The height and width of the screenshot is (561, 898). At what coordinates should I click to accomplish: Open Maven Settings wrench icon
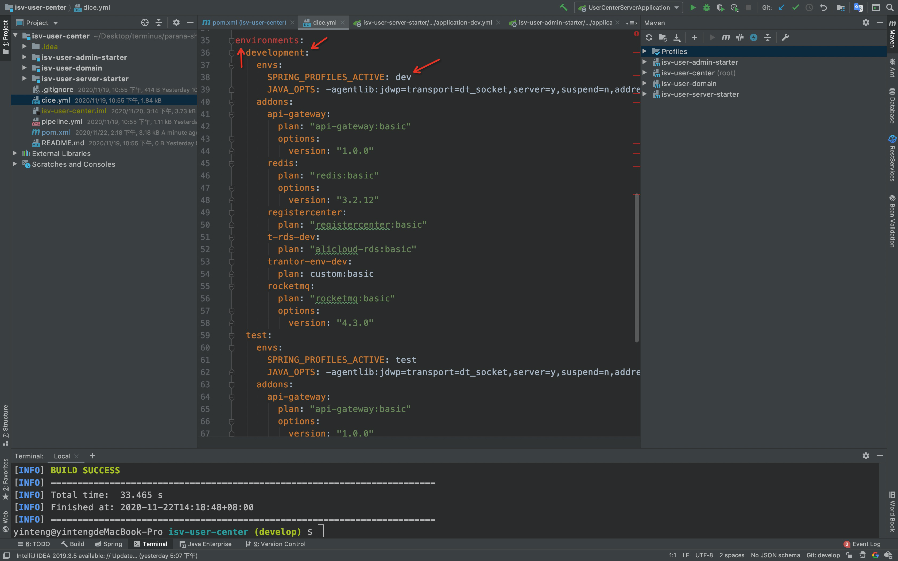tap(785, 37)
